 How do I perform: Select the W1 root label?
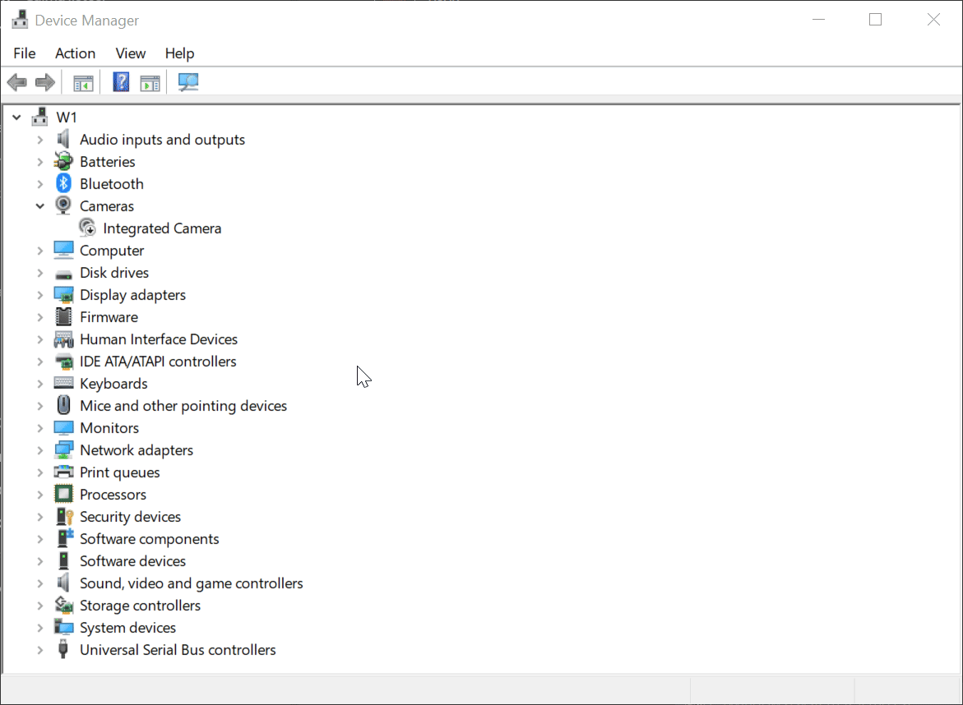point(67,117)
